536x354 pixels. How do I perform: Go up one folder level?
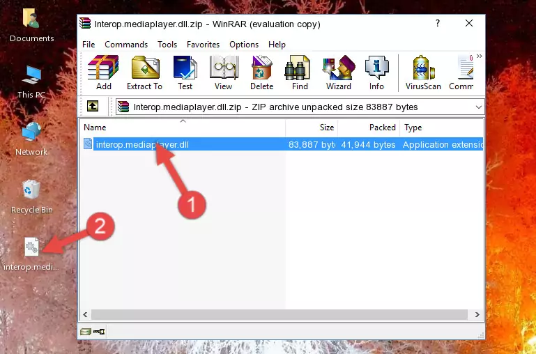click(92, 106)
